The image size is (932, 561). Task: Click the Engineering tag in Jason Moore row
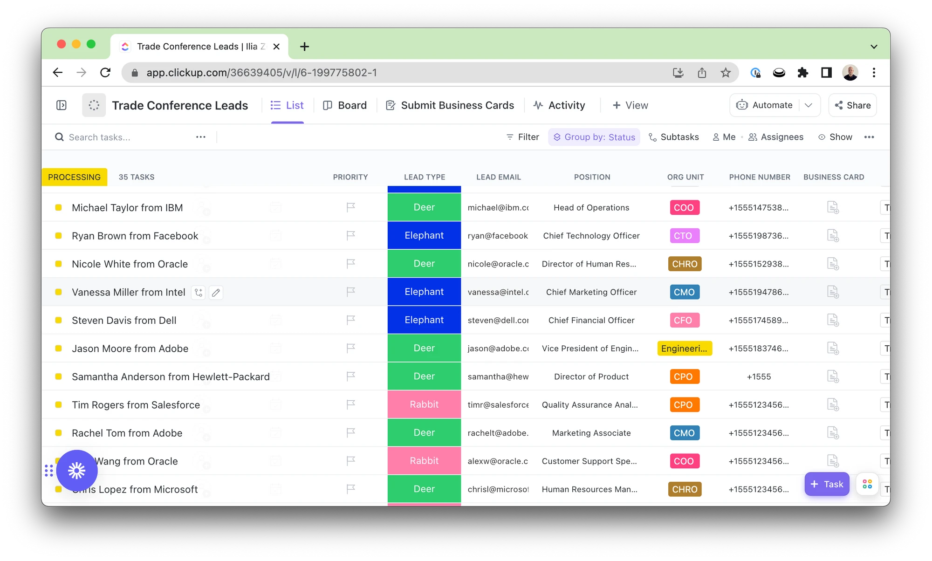685,349
